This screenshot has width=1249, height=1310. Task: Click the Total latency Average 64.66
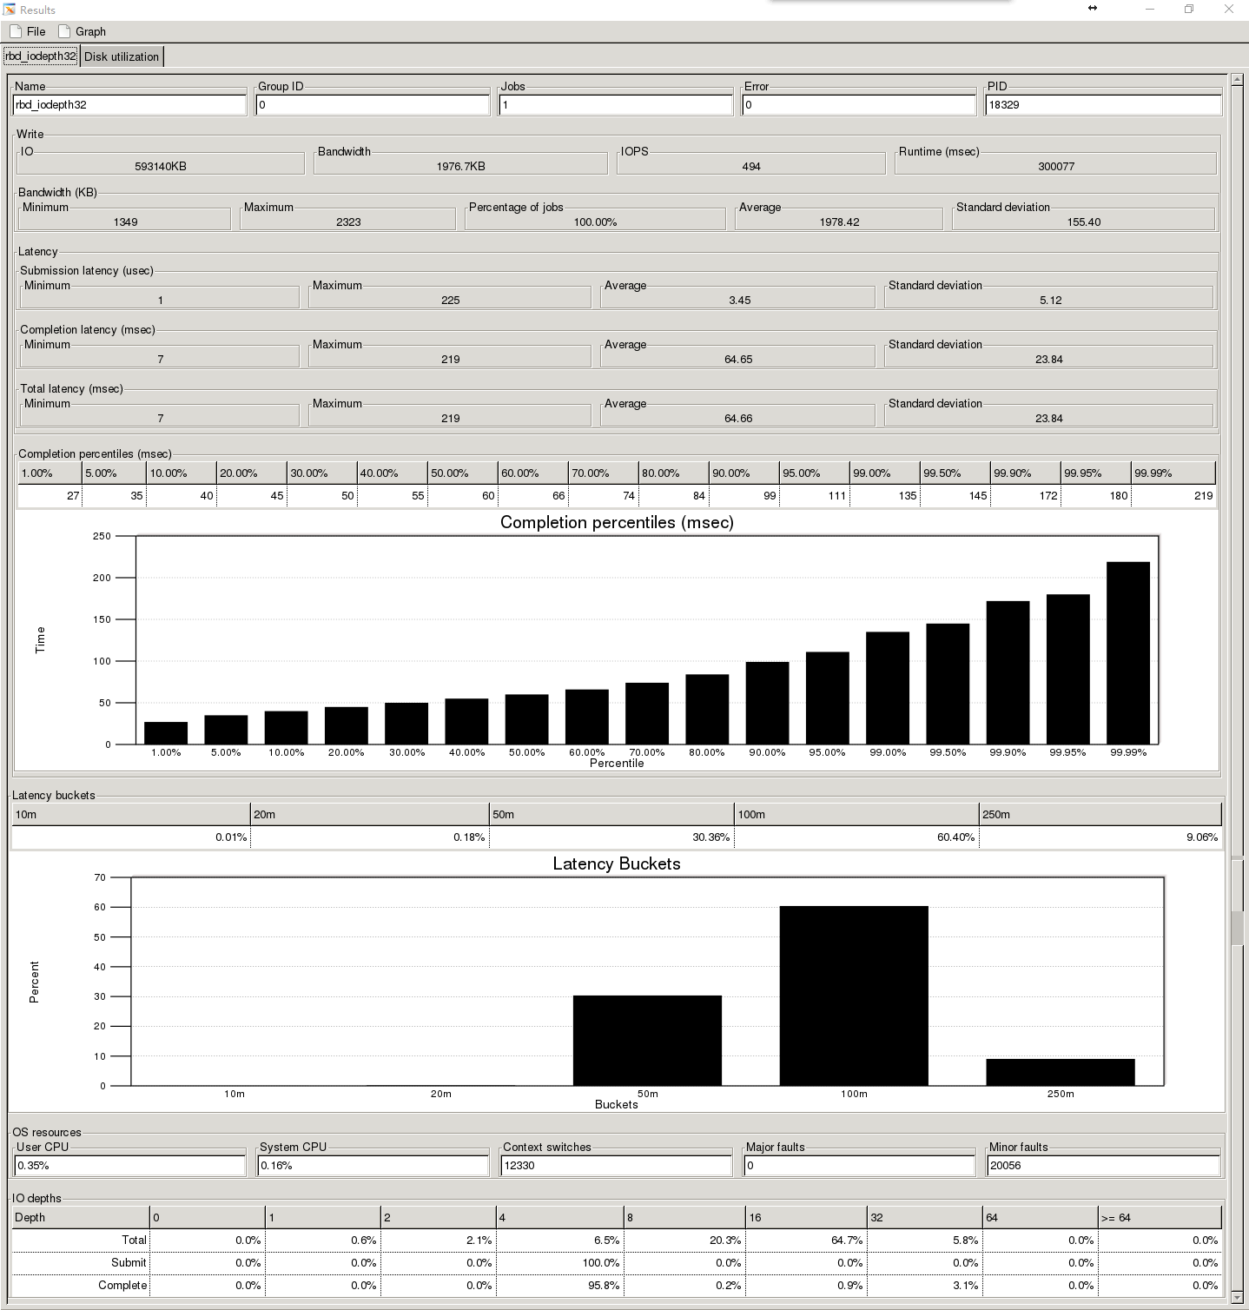point(738,418)
